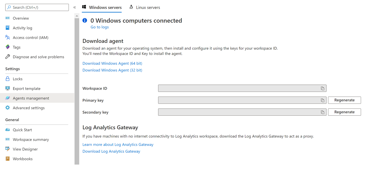Image resolution: width=381 pixels, height=173 pixels.
Task: Collapse the sidebar with double chevron
Action: [x=75, y=7]
